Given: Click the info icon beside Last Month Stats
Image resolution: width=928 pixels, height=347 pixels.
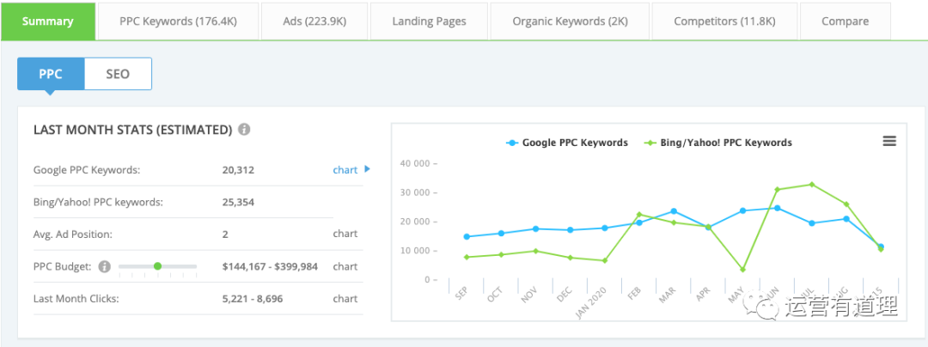Looking at the screenshot, I should pyautogui.click(x=244, y=130).
